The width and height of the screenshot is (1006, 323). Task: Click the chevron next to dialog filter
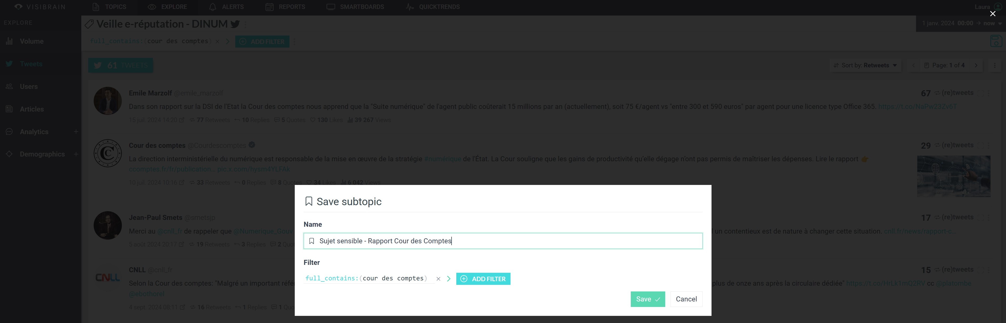(448, 279)
